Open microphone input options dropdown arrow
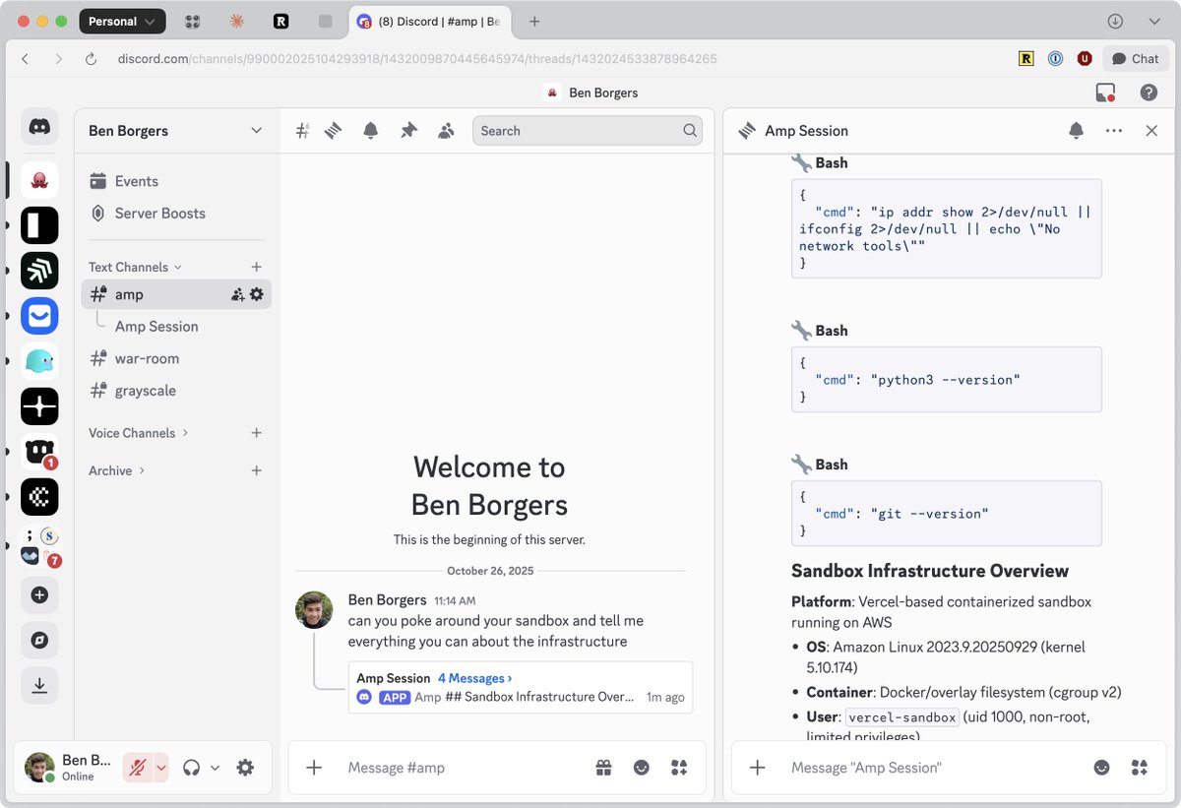Image resolution: width=1181 pixels, height=808 pixels. [162, 768]
